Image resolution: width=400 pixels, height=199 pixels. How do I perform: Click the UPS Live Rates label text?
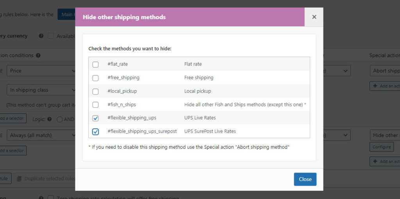pos(200,118)
